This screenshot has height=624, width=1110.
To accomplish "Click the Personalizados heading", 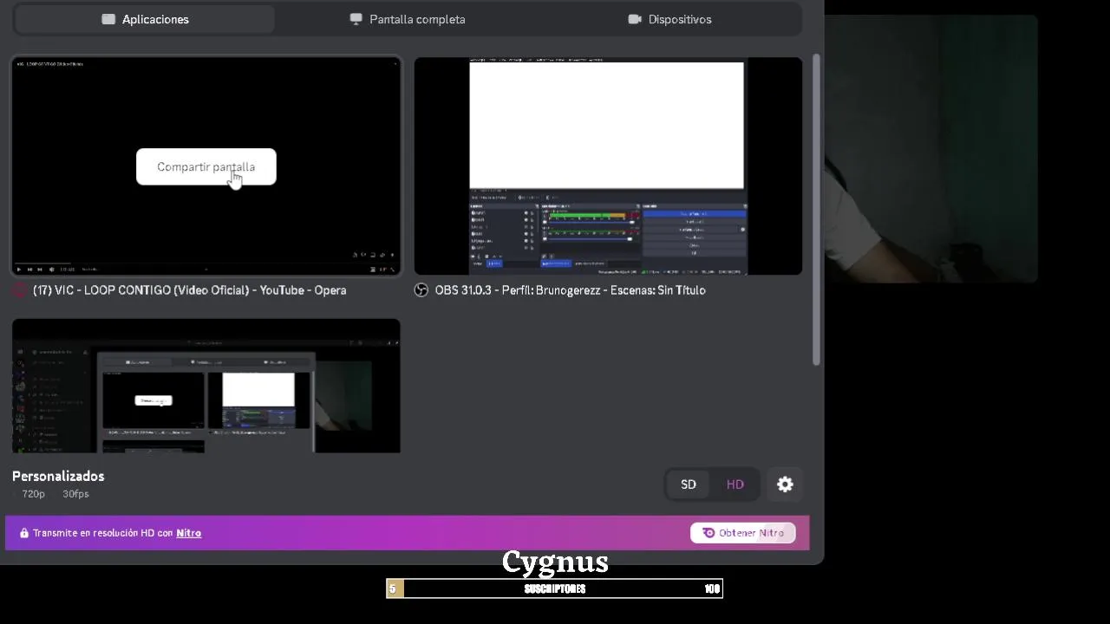I will [58, 476].
